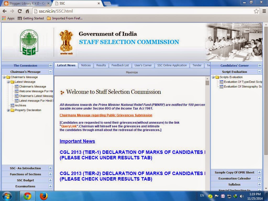Collapse the Chairman's Message tree folder
Viewport: 268px width, 201px height.
[x=4, y=77]
